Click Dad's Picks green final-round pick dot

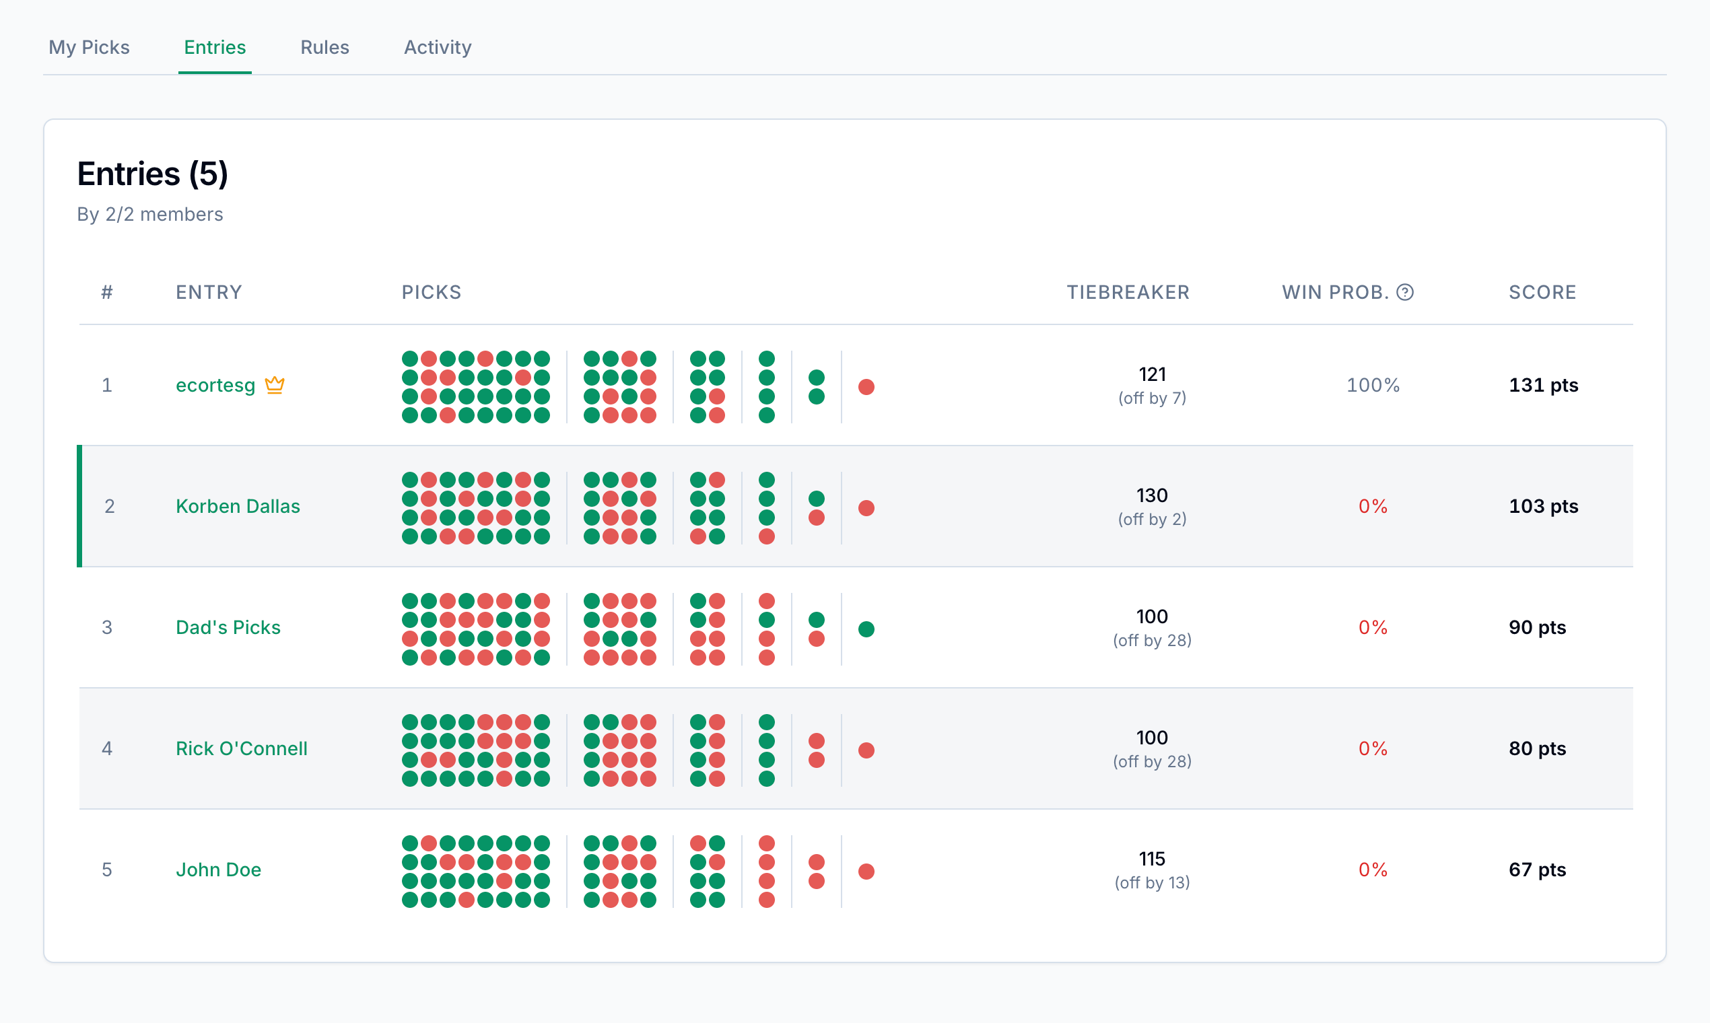[x=866, y=629]
